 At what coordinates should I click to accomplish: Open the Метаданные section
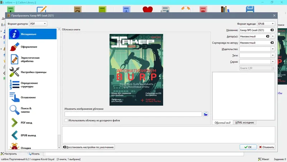[x=33, y=34]
